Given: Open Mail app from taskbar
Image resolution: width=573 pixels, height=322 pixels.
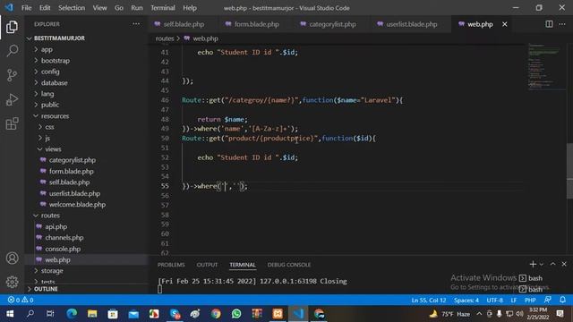Looking at the screenshot, I should [133, 314].
